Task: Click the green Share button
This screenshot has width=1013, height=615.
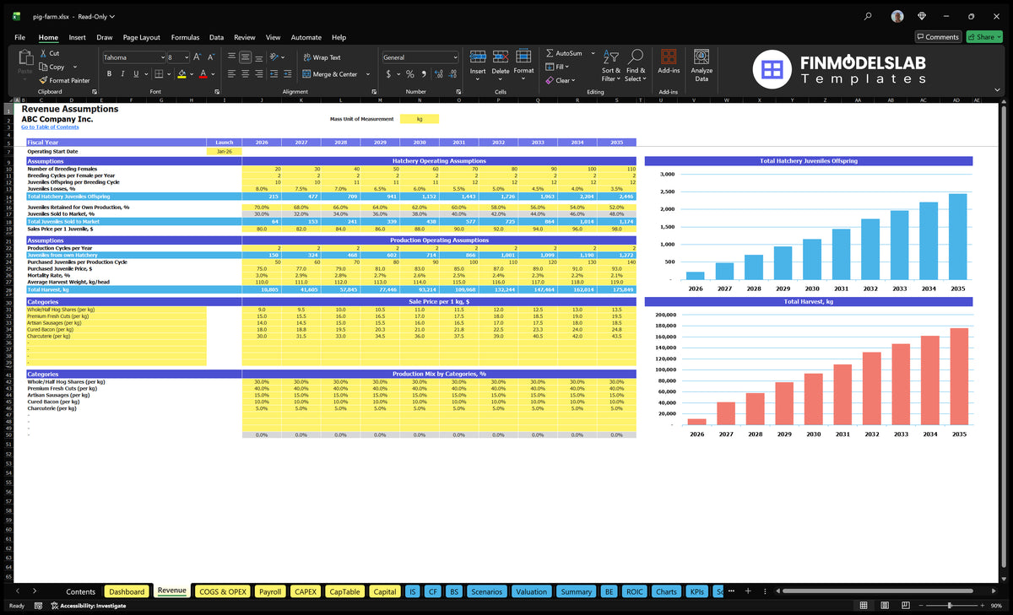Action: [984, 37]
